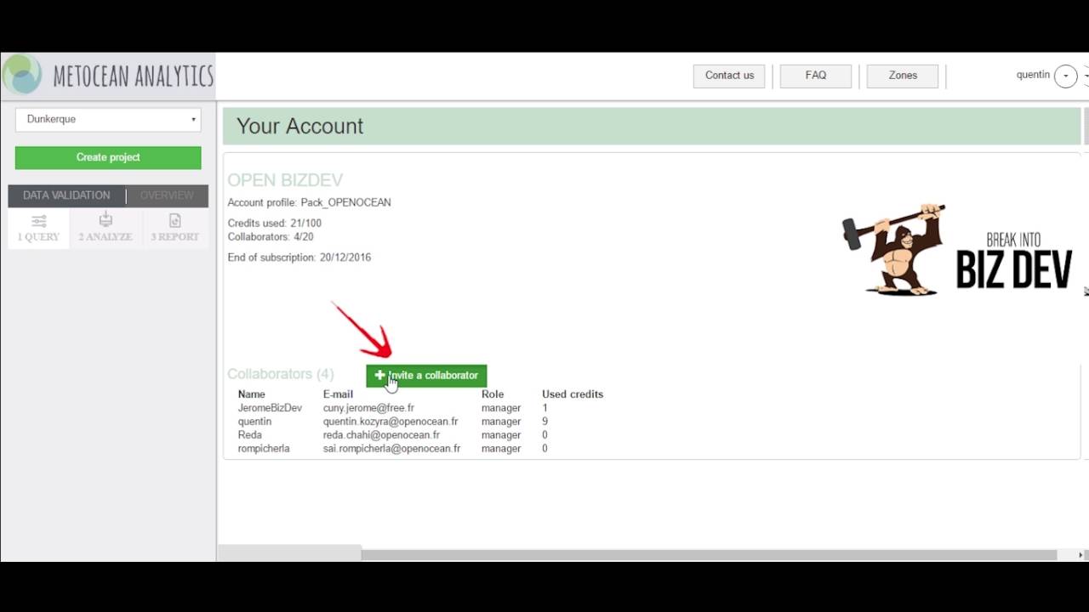Viewport: 1089px width, 612px height.
Task: Click the E-mail column header
Action: pos(338,394)
